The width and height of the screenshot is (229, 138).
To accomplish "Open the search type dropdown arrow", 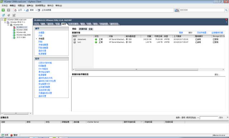I will click(178, 10).
